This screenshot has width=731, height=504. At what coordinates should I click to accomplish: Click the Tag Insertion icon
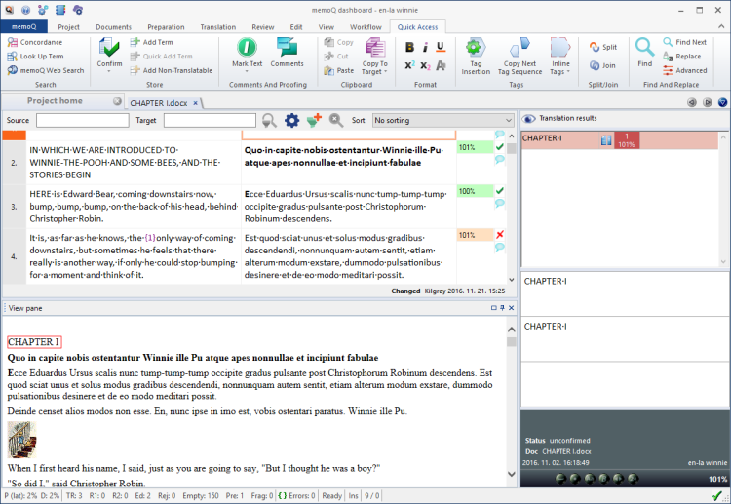coord(476,47)
